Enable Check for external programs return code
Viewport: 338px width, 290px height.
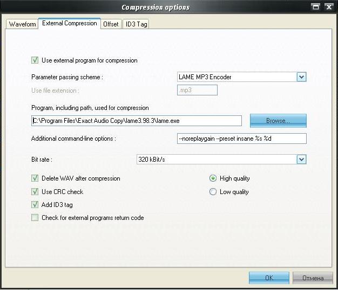(35, 218)
